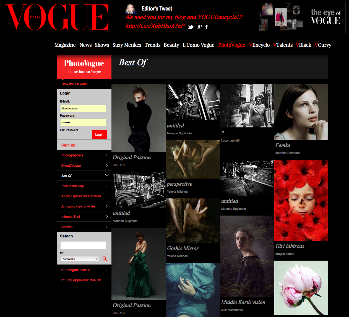
Task: Click the Lost Password link
Action: pos(69,130)
